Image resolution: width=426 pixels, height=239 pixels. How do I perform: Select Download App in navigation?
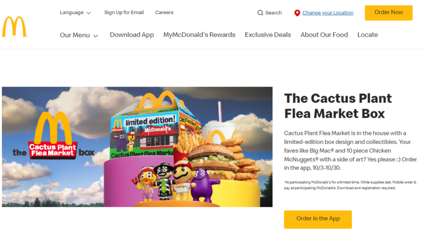[x=132, y=35]
